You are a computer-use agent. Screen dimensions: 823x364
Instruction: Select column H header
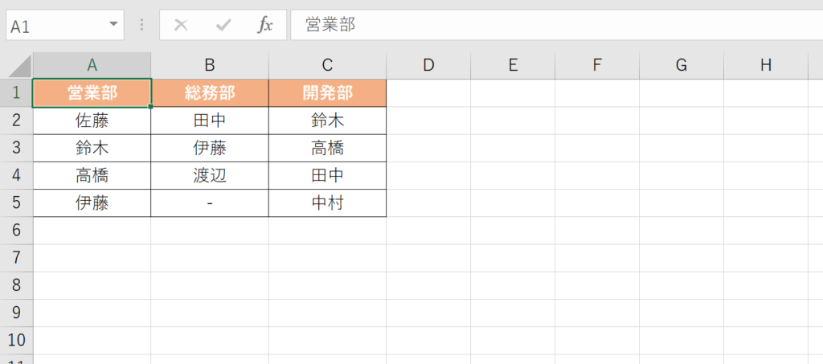click(766, 66)
